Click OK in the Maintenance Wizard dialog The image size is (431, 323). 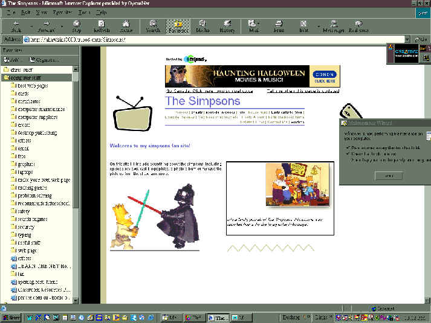tap(389, 176)
